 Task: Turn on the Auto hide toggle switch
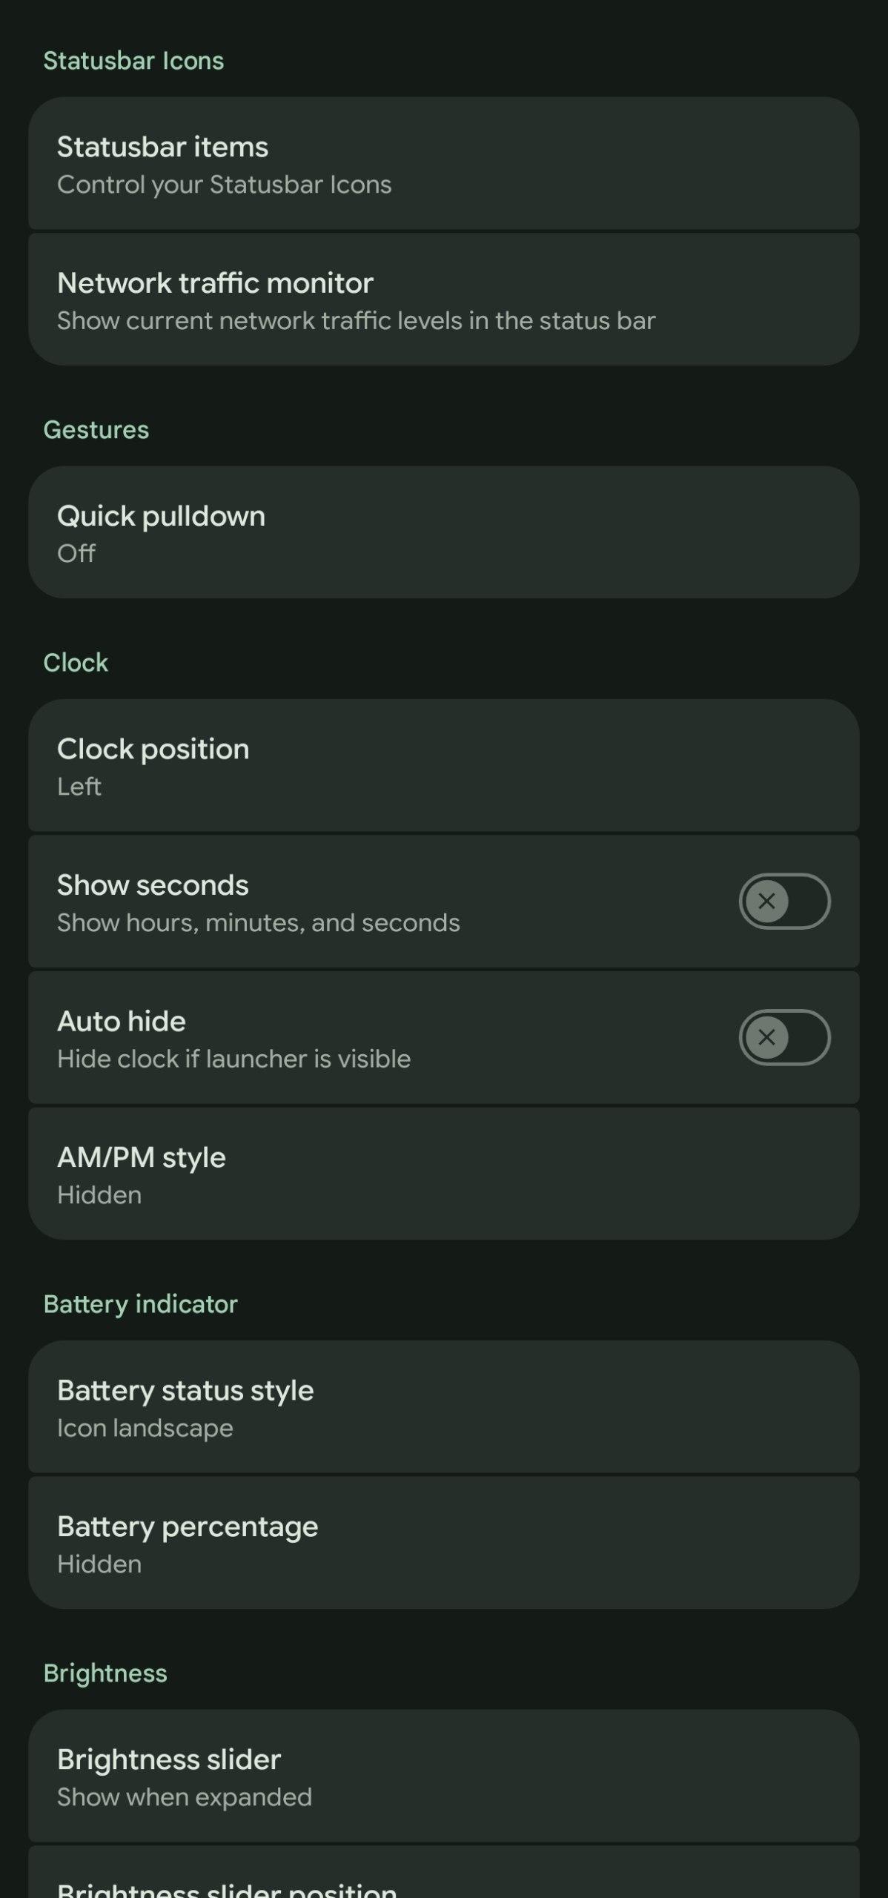[x=784, y=1037]
